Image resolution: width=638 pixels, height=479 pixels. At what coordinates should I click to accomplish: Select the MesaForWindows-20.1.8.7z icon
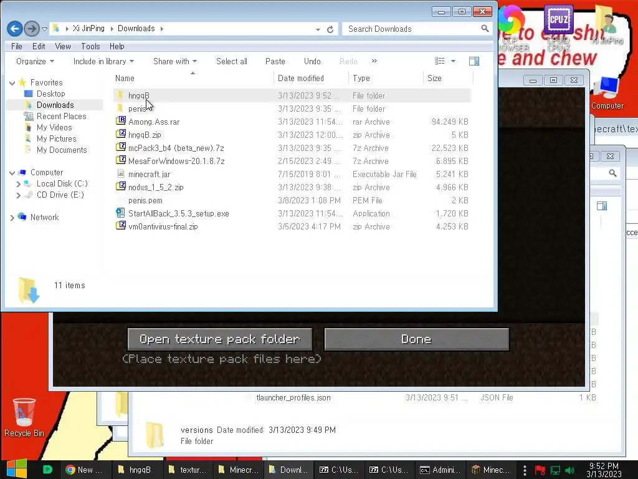[x=120, y=160]
